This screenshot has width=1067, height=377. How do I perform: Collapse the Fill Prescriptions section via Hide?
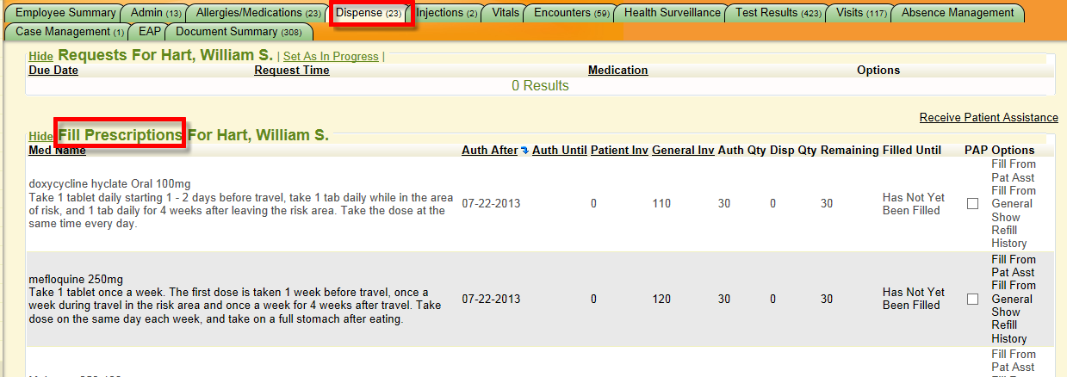click(40, 136)
